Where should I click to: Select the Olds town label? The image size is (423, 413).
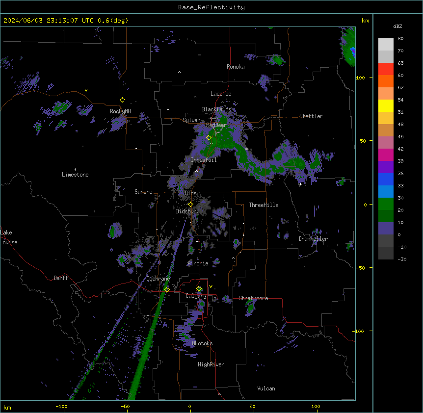[190, 193]
